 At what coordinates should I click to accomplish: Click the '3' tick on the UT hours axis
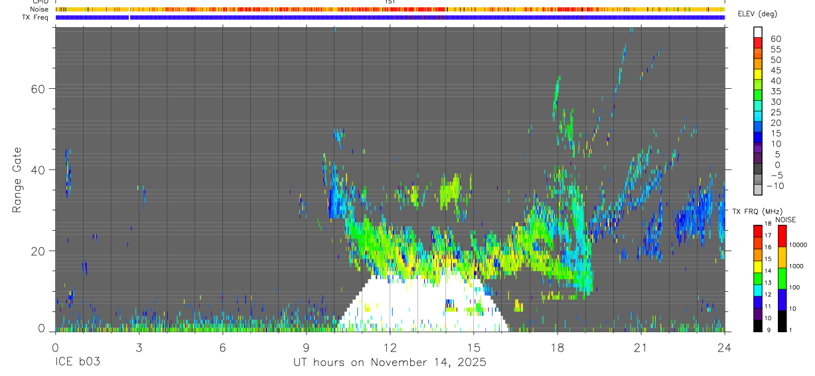click(x=139, y=347)
